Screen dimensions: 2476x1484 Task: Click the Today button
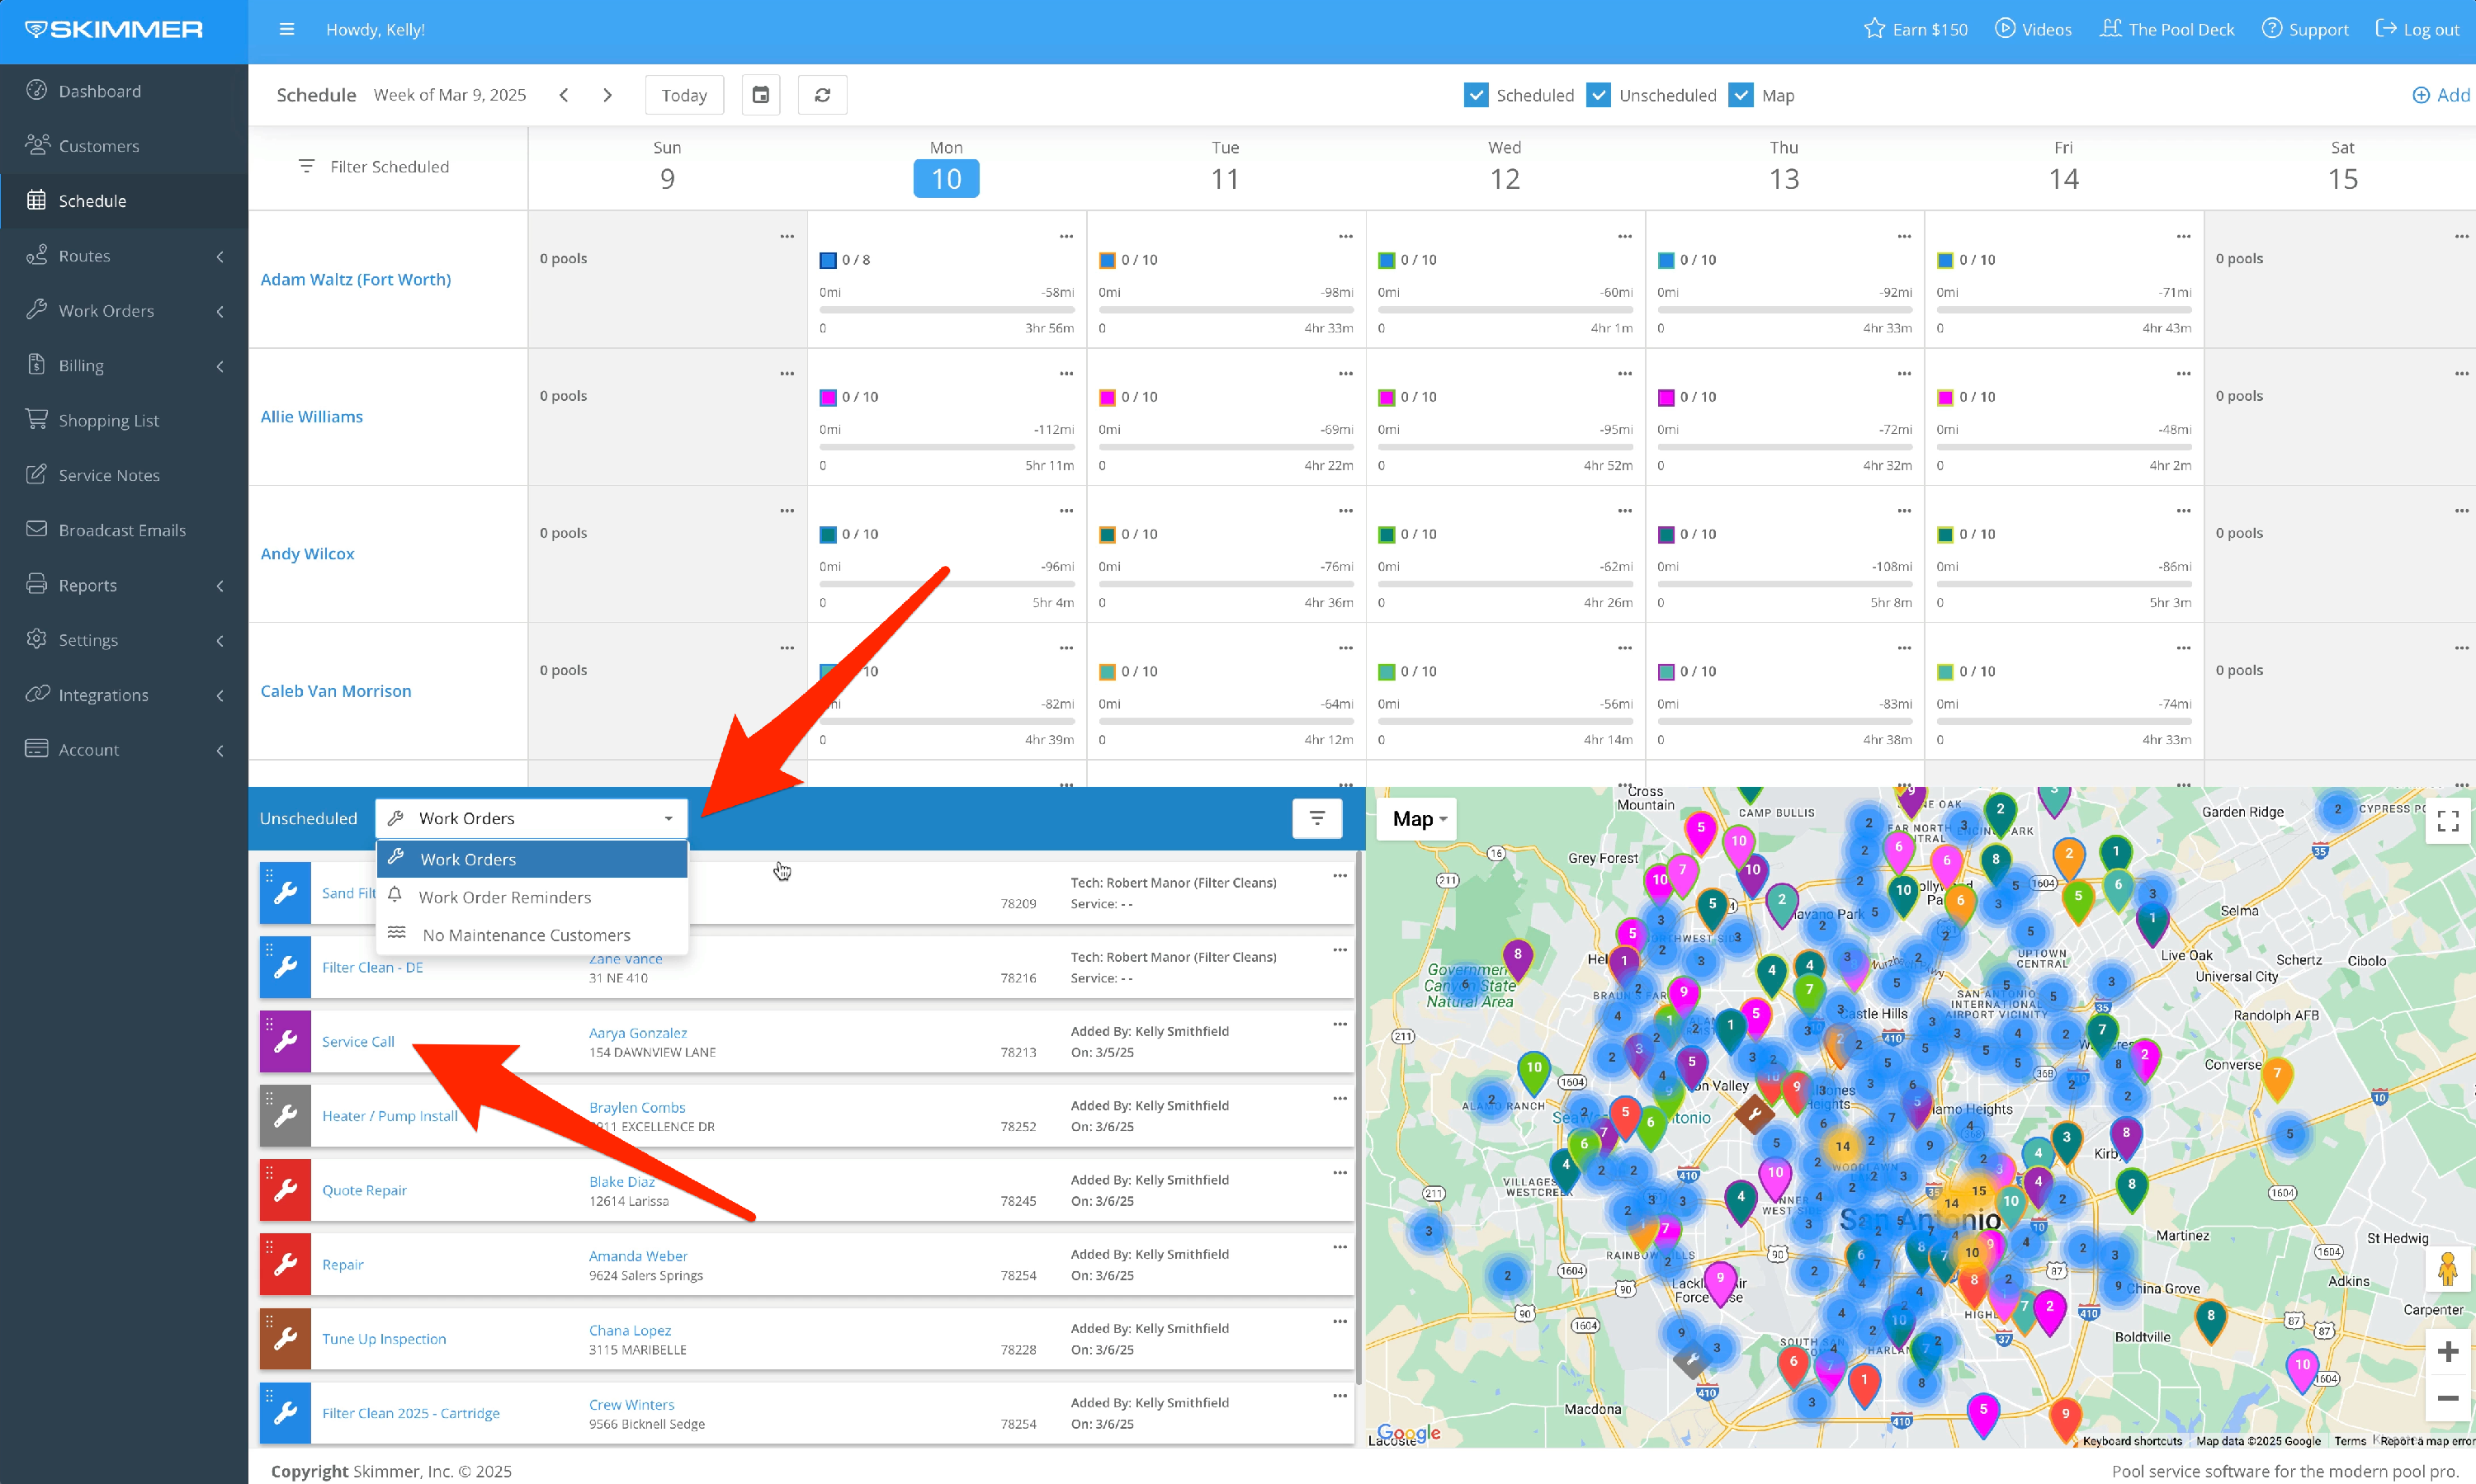point(684,95)
